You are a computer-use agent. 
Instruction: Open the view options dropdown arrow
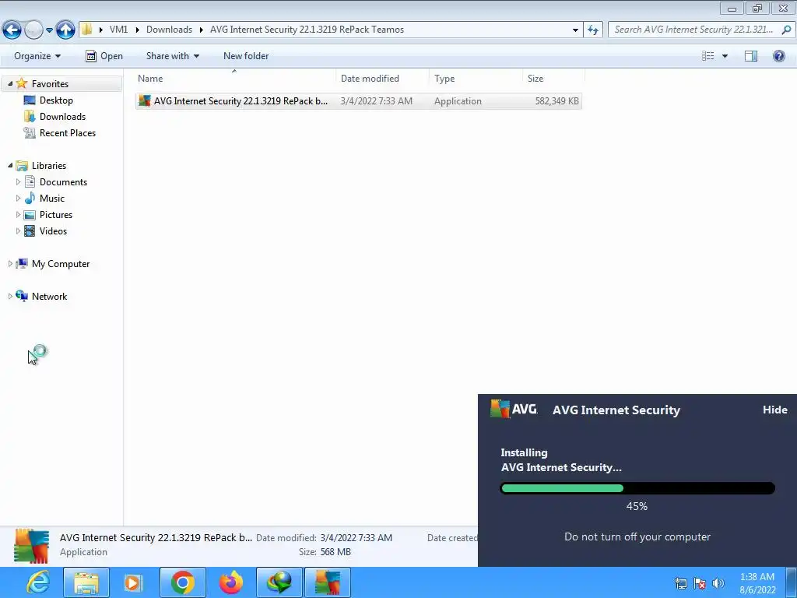(x=725, y=56)
